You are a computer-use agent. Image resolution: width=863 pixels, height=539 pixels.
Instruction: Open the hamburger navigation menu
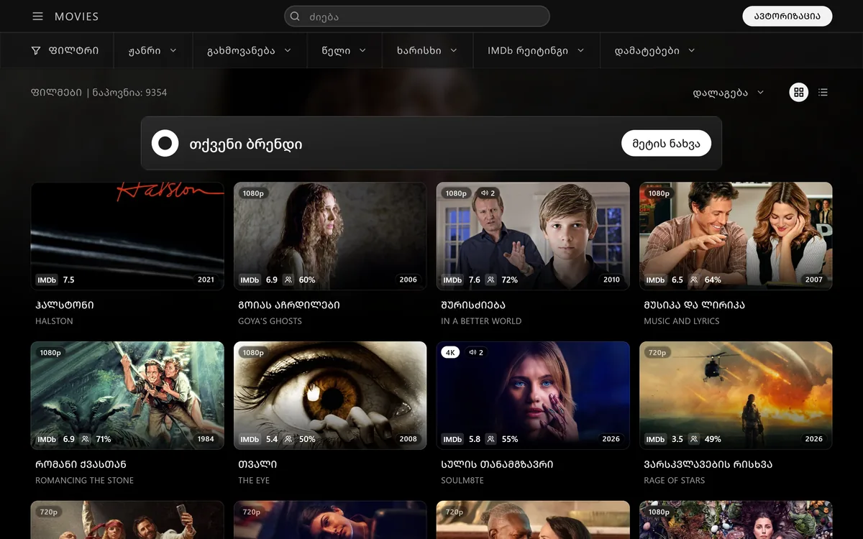38,17
